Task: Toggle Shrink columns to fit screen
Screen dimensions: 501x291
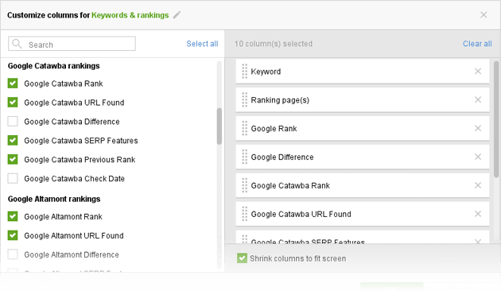Action: coord(242,258)
